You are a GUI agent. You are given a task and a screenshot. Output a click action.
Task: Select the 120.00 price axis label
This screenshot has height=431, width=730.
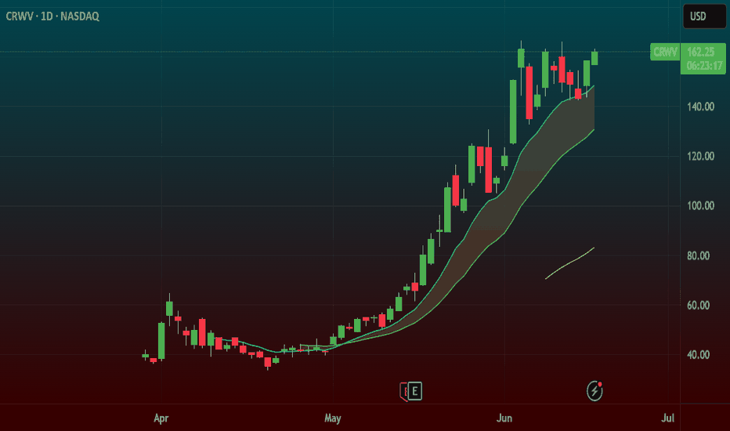point(701,156)
